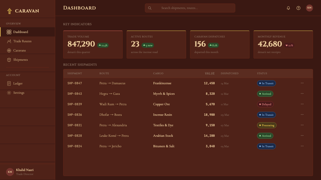Click the Arrived badge for SHP-0828
321x180 pixels.
[x=265, y=136]
